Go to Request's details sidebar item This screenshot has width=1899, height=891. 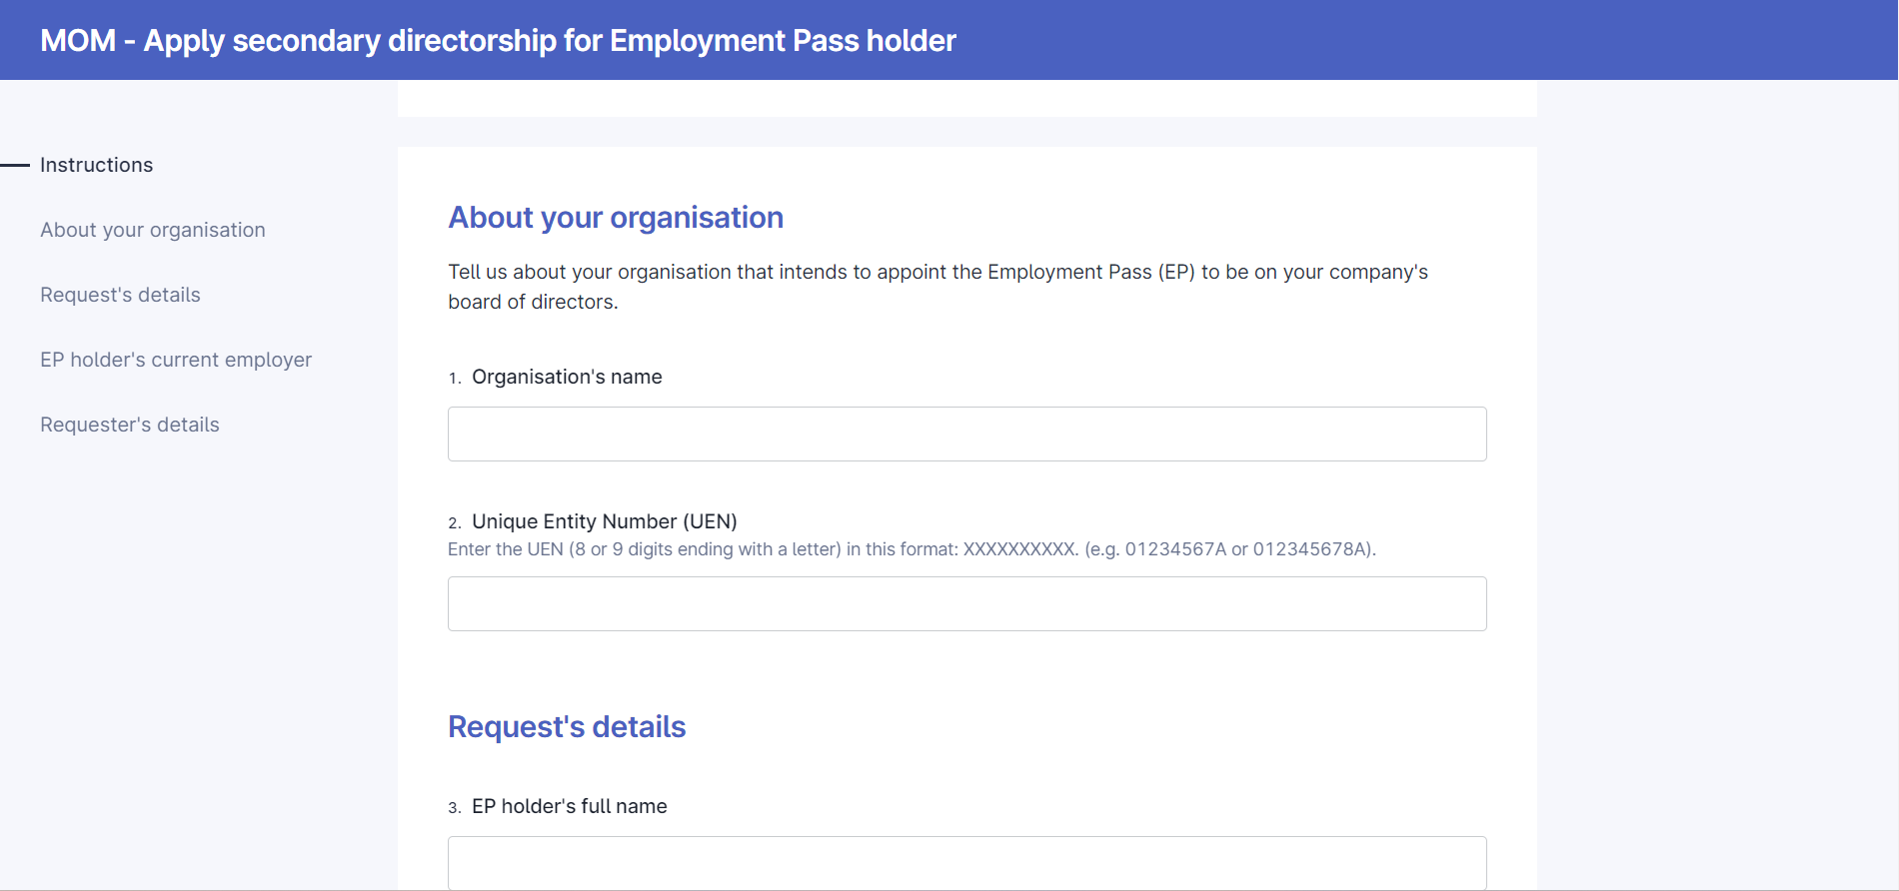click(120, 295)
